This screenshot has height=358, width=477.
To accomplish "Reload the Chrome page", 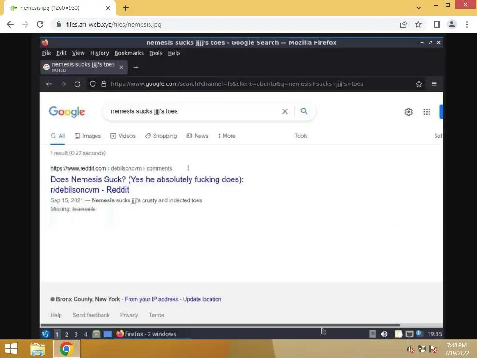I will (40, 24).
